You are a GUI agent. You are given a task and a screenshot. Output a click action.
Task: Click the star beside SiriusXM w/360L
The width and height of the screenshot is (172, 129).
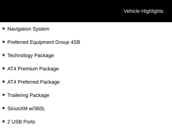pos(3,108)
